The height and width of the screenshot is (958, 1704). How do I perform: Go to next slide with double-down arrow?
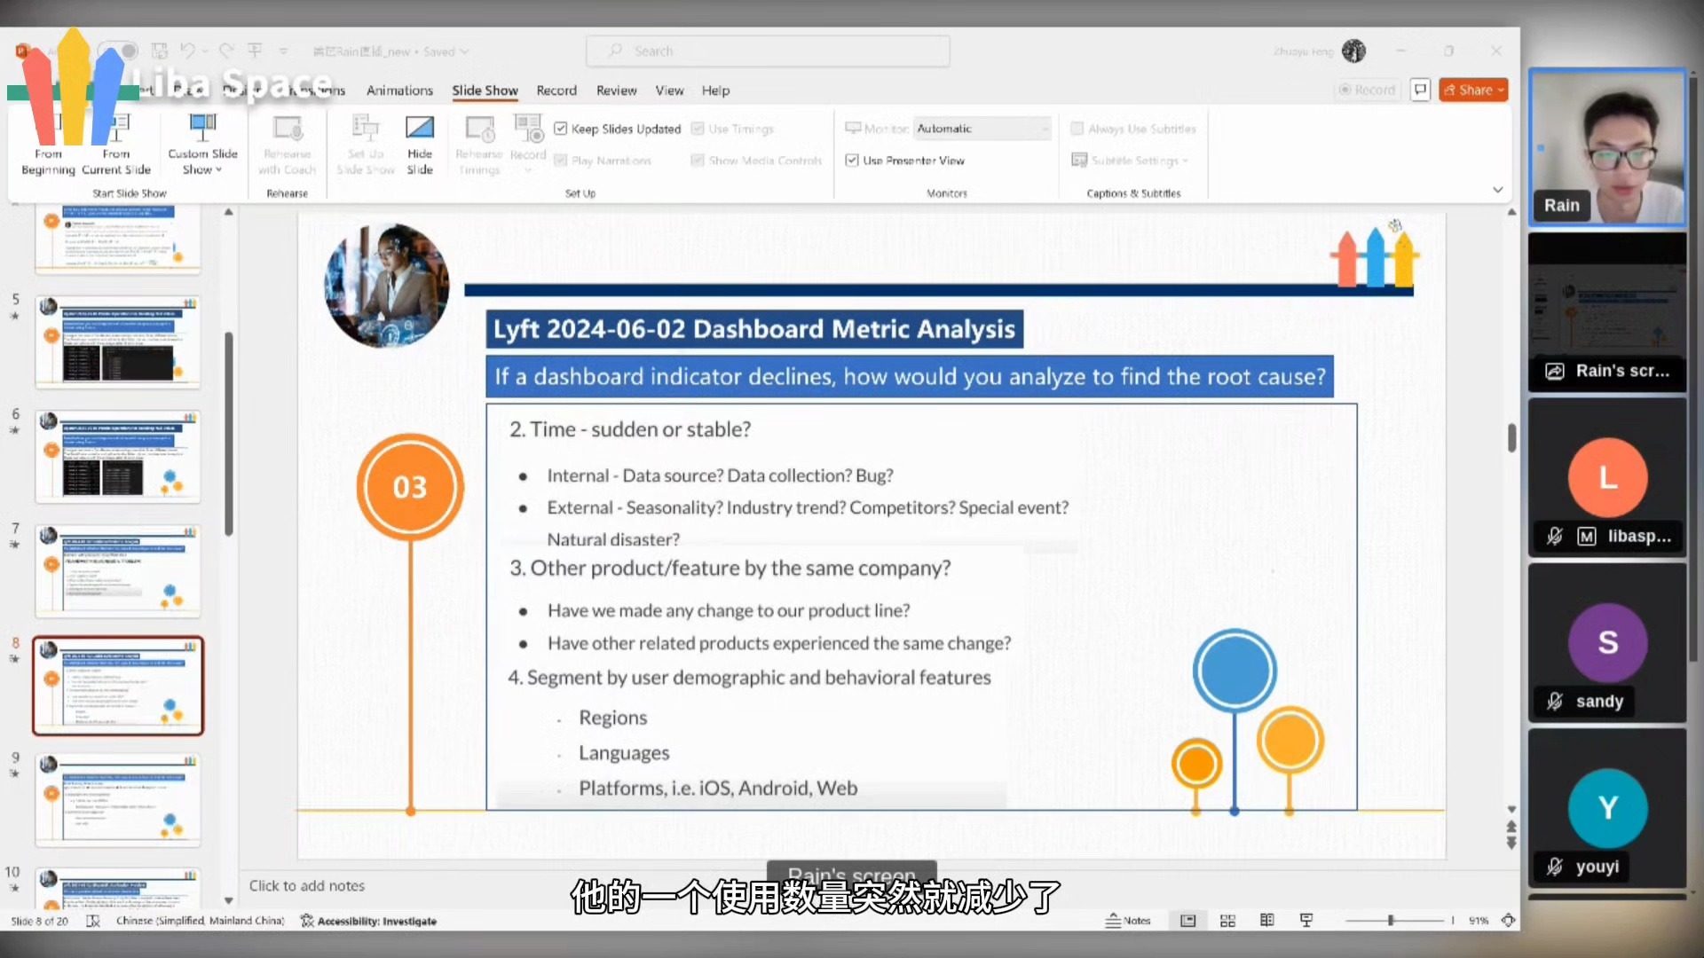click(x=1511, y=843)
